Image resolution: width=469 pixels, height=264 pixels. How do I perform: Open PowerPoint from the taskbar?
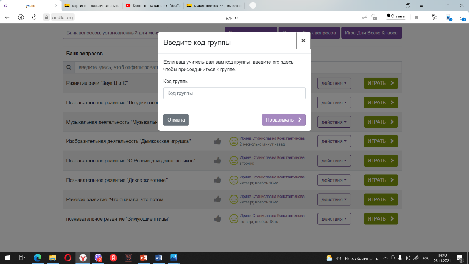pyautogui.click(x=143, y=258)
